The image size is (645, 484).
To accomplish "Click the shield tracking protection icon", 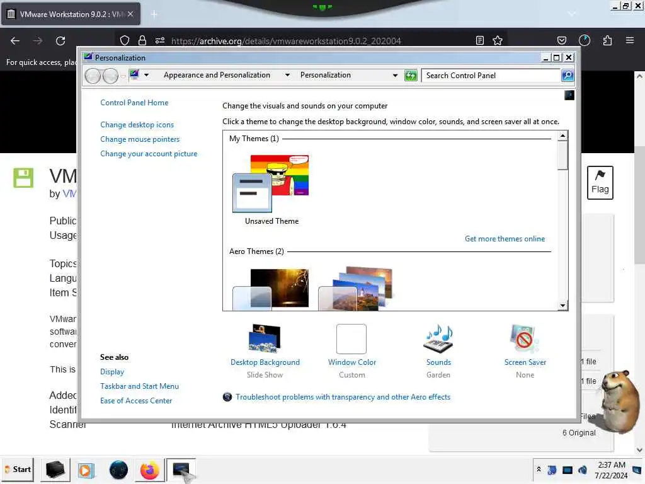I will (x=125, y=40).
